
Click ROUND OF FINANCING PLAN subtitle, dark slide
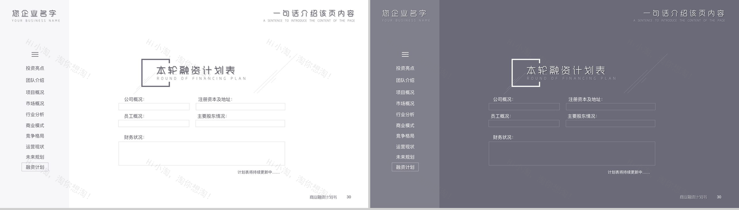point(571,78)
